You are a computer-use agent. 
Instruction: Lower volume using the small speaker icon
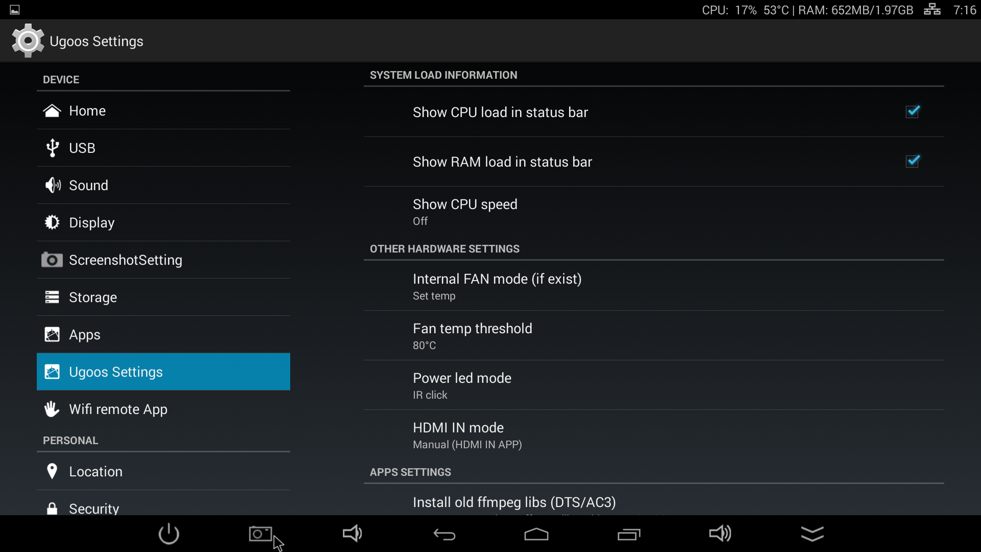click(353, 534)
